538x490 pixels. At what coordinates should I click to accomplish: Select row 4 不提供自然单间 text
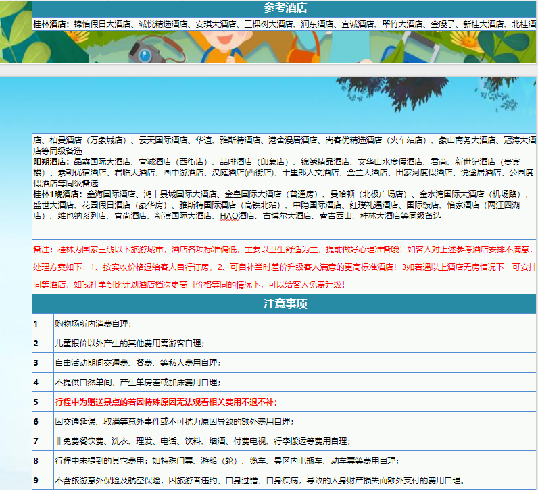(x=137, y=383)
